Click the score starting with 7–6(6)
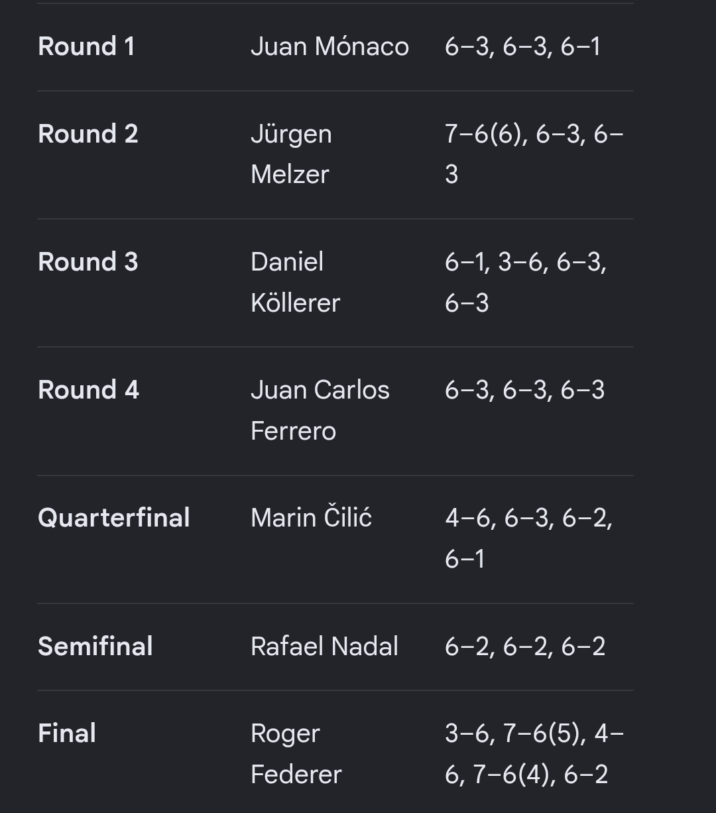 coord(534,154)
